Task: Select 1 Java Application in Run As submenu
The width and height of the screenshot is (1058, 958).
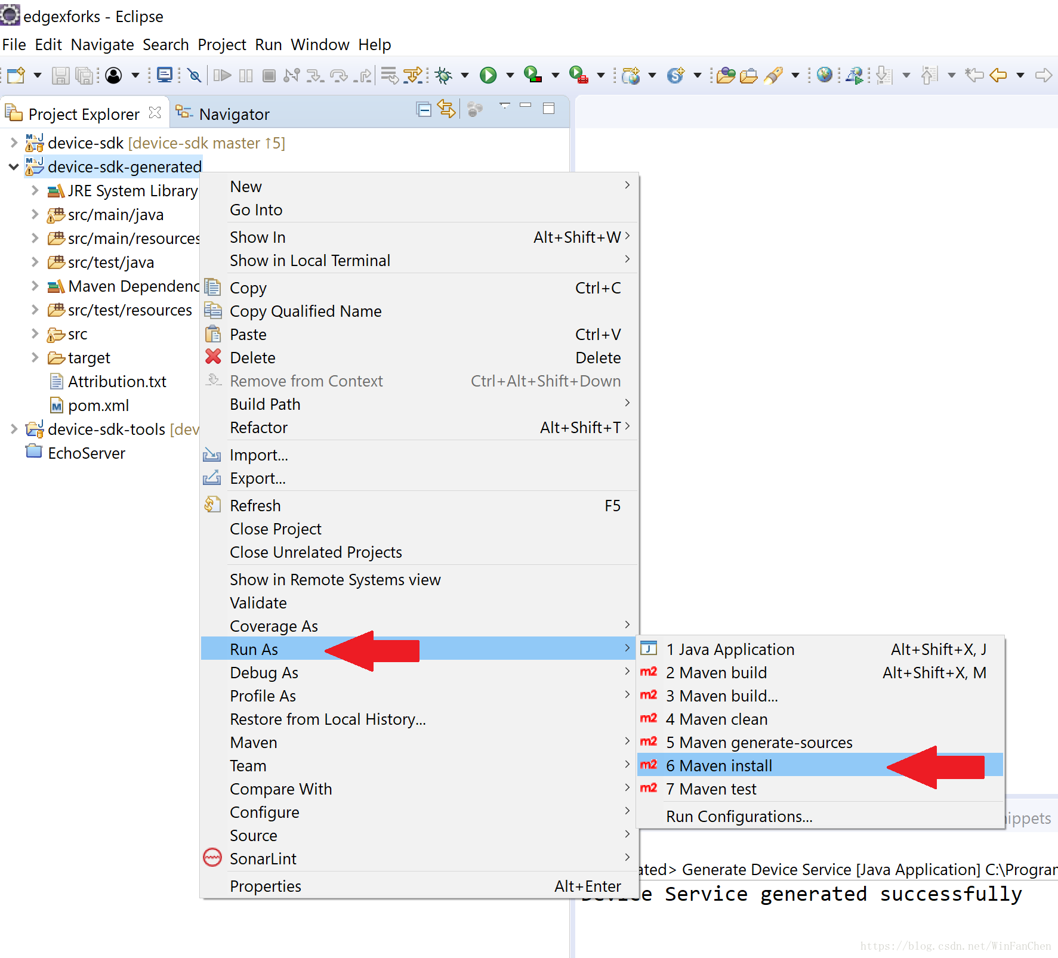Action: 821,648
